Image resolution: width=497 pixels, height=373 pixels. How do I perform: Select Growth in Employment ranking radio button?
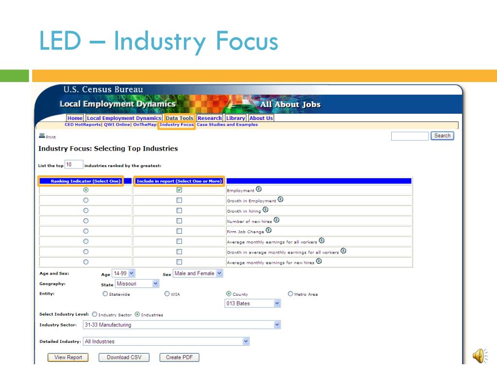(85, 201)
